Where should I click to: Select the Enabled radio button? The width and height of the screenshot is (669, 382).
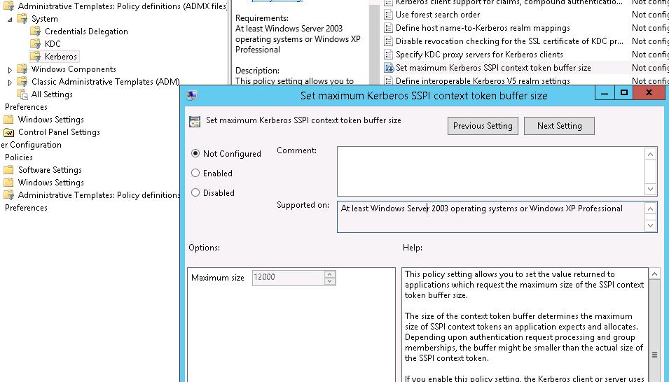(x=195, y=174)
